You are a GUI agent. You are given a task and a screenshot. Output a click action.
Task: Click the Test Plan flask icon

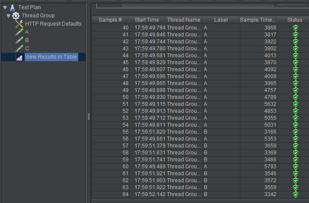[13, 7]
